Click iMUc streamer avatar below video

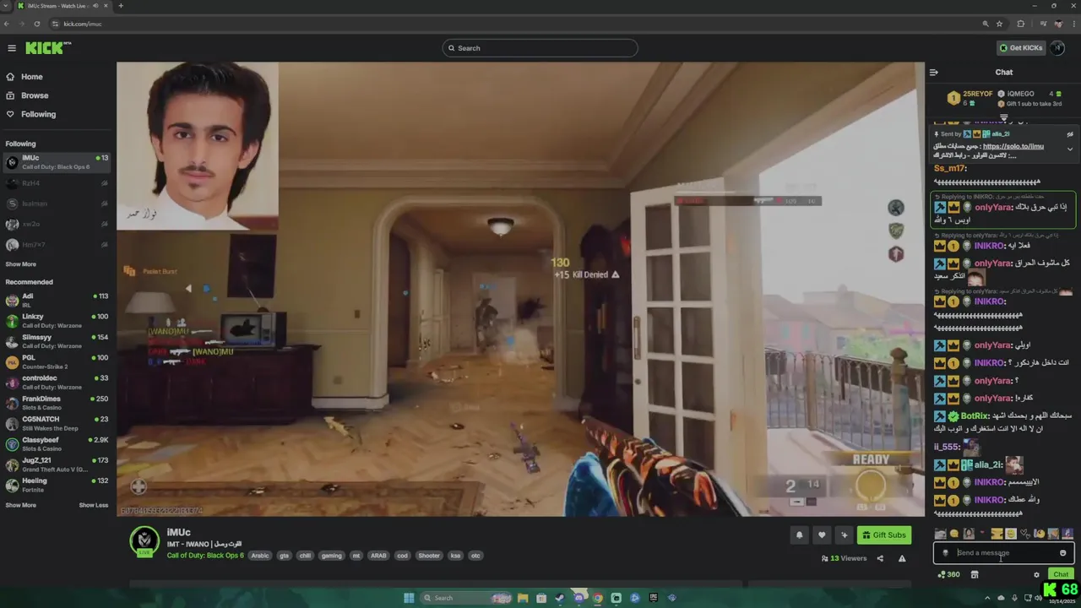(144, 541)
